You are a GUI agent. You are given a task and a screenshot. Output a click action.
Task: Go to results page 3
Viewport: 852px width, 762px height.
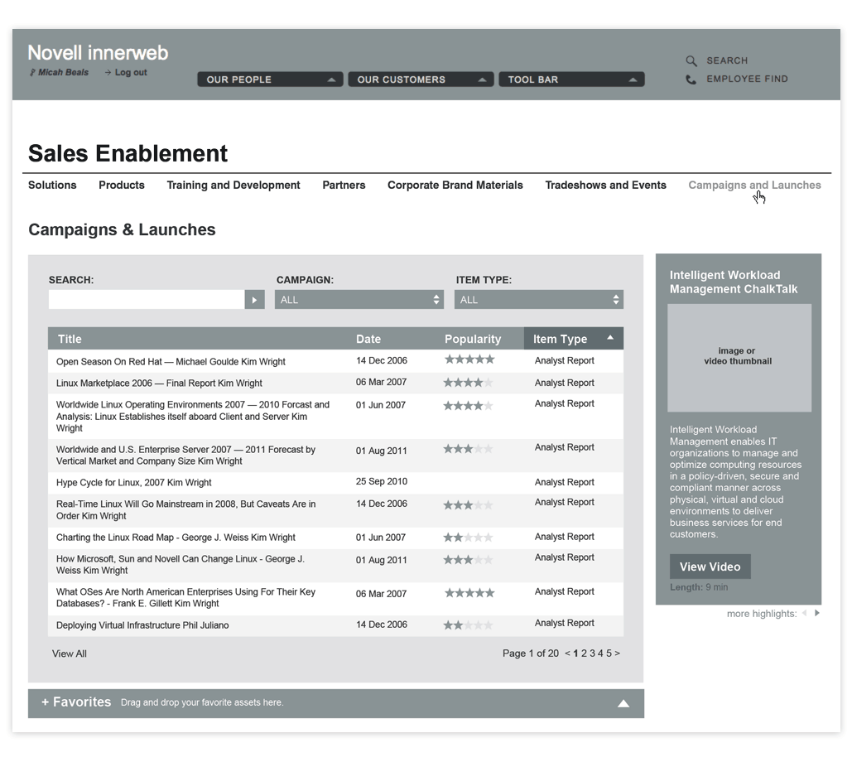click(592, 653)
